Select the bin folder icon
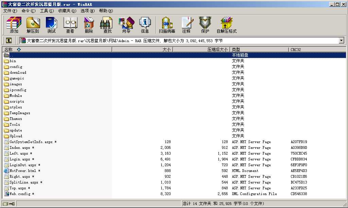Viewport: 348px width, 208px height. [x=6, y=61]
